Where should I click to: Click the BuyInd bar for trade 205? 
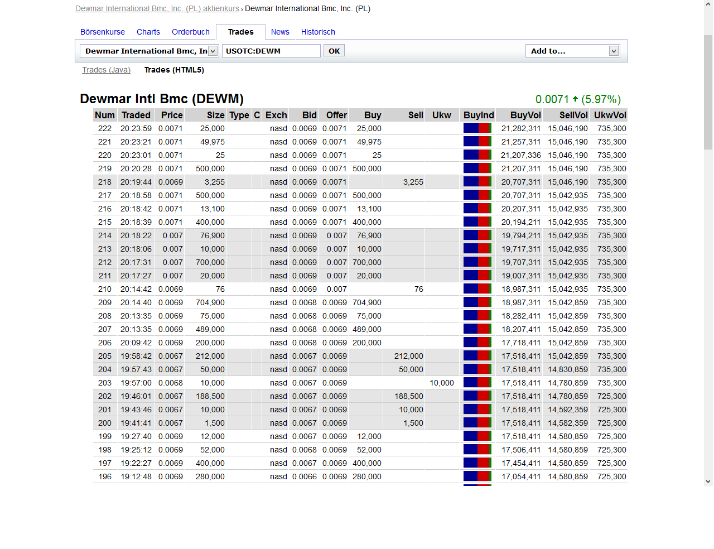pos(477,355)
